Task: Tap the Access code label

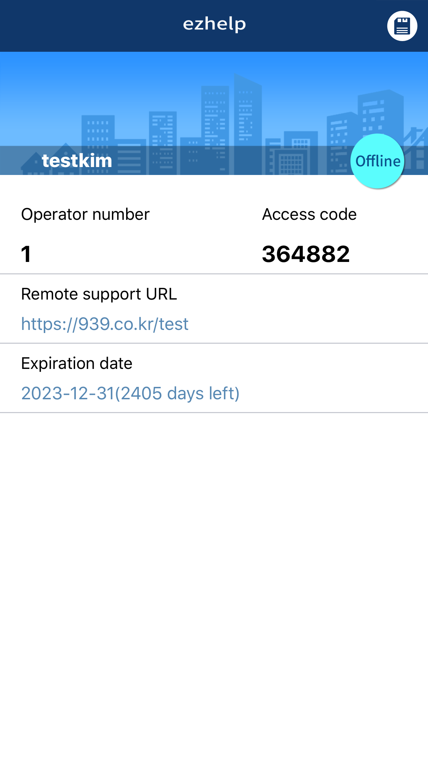Action: (309, 214)
